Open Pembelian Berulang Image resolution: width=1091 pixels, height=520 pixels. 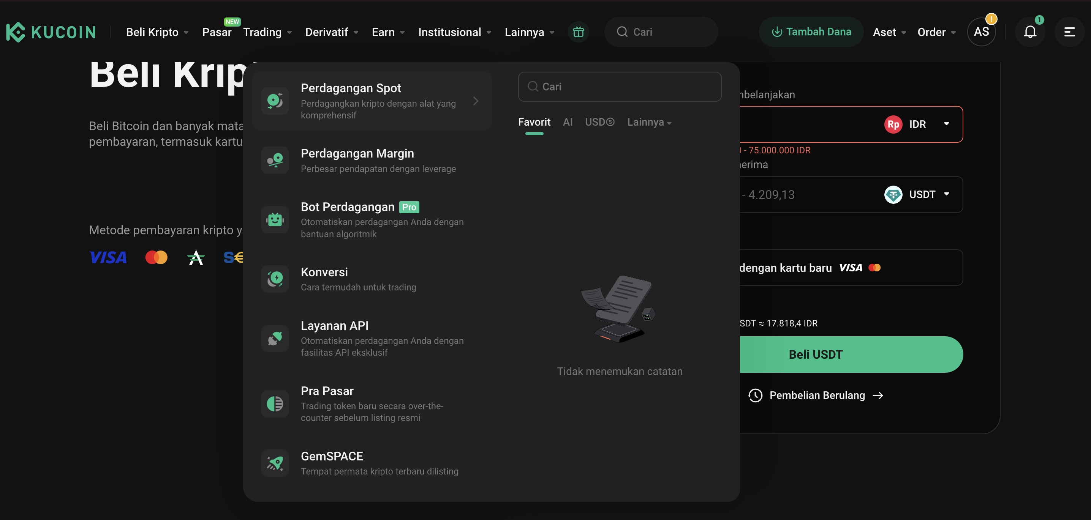(x=815, y=395)
